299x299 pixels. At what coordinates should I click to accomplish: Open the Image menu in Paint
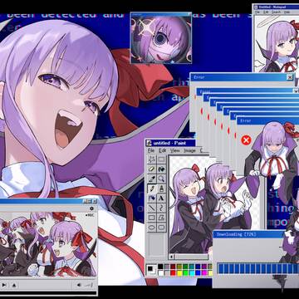[189, 150]
